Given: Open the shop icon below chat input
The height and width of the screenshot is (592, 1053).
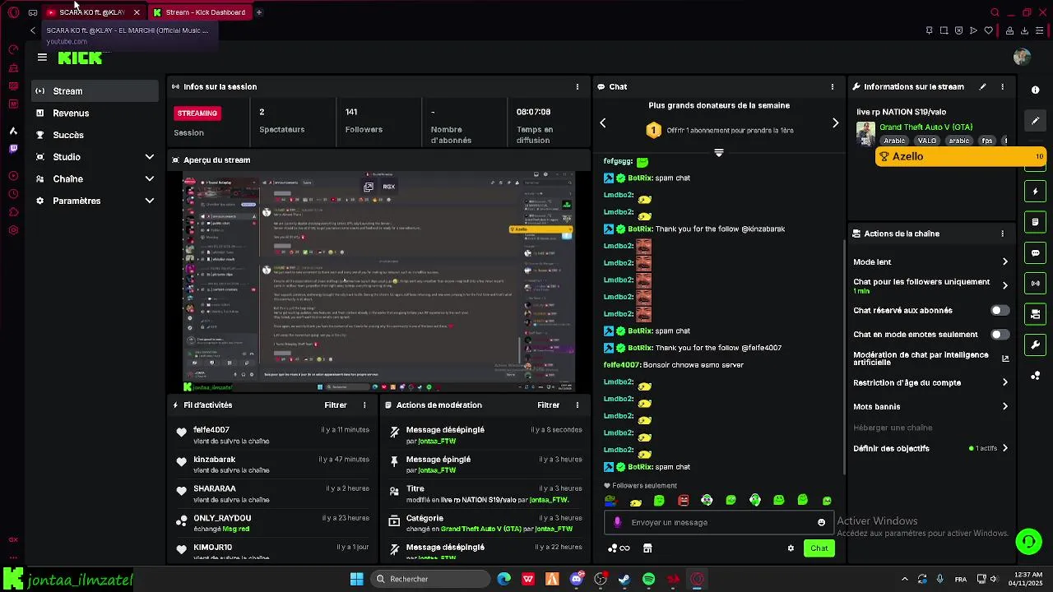Looking at the screenshot, I should [647, 548].
